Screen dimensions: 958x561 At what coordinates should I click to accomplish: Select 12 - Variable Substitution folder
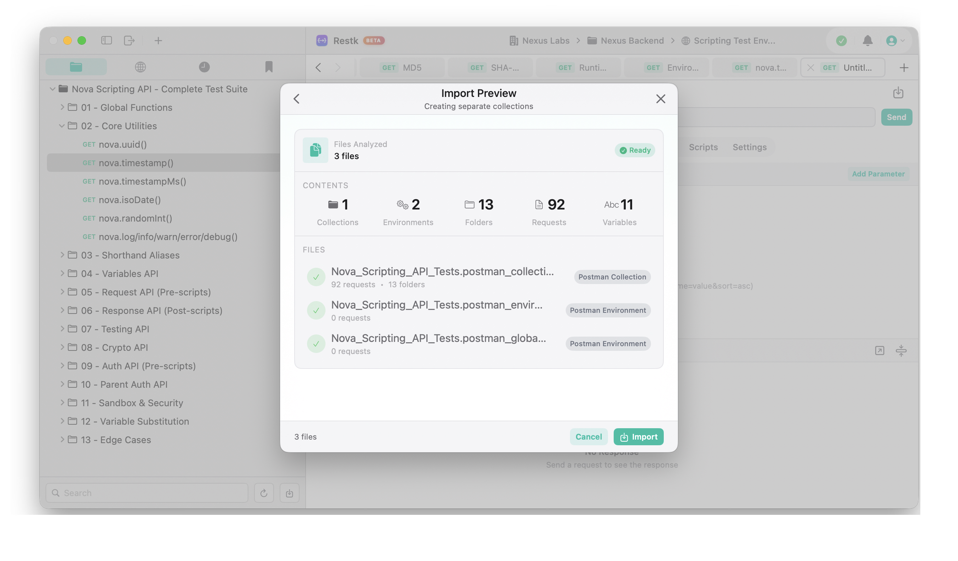(x=135, y=421)
